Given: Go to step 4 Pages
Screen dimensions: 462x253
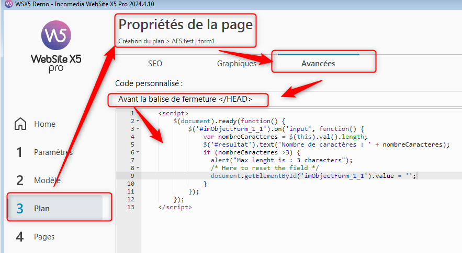Looking at the screenshot, I should (36, 236).
